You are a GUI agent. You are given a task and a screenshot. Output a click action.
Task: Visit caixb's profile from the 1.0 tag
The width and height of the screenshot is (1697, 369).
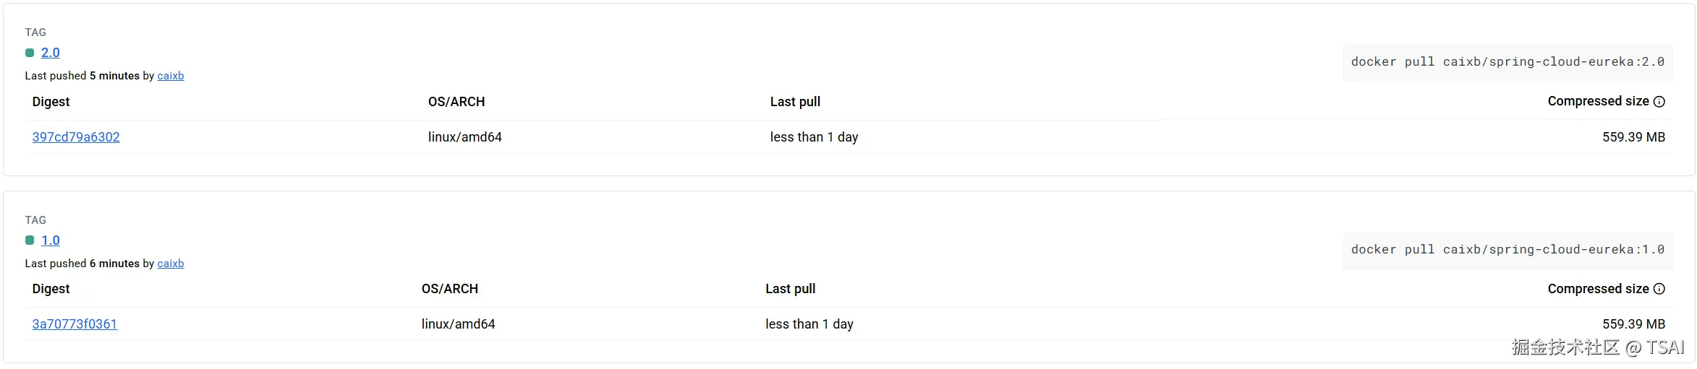tap(171, 264)
